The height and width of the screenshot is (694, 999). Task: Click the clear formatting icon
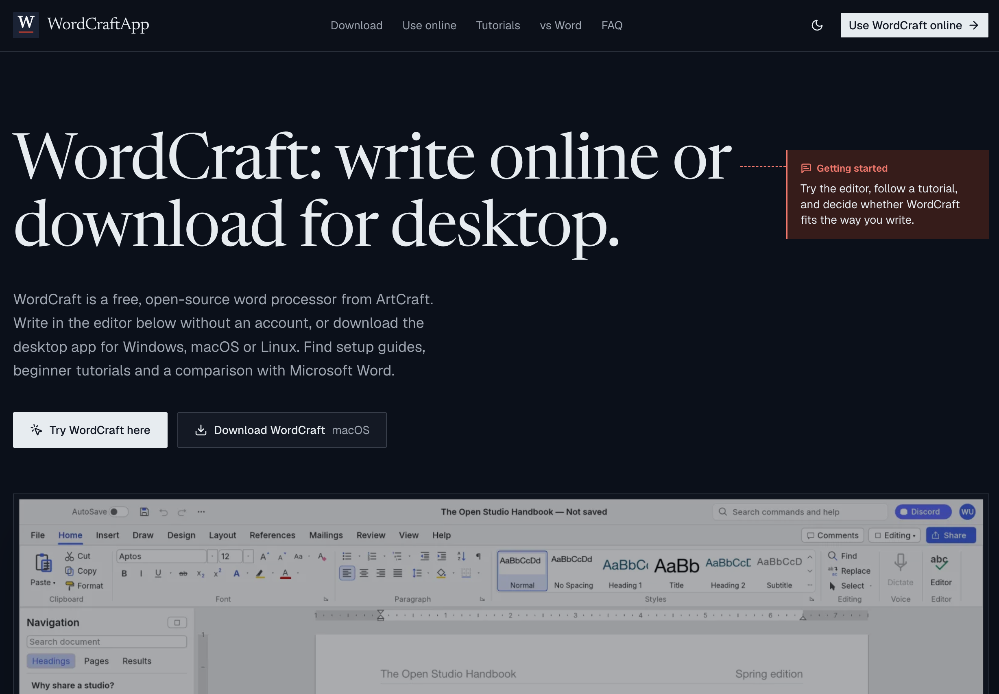(322, 557)
